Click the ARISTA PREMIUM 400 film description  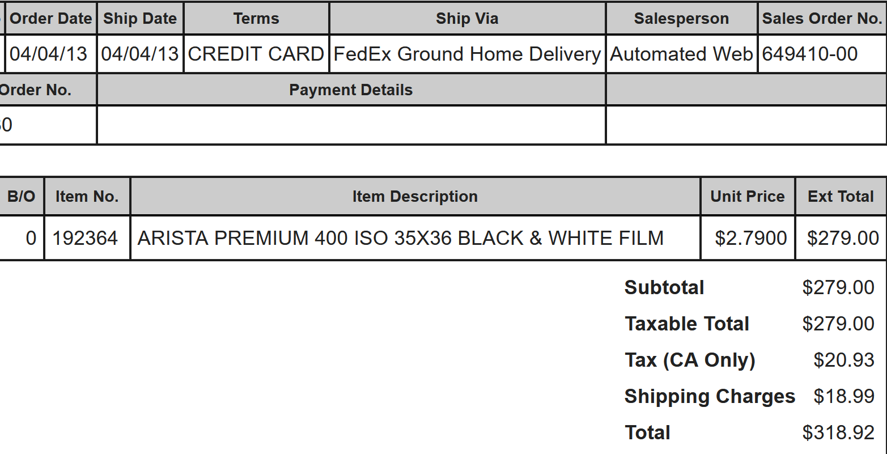click(400, 238)
